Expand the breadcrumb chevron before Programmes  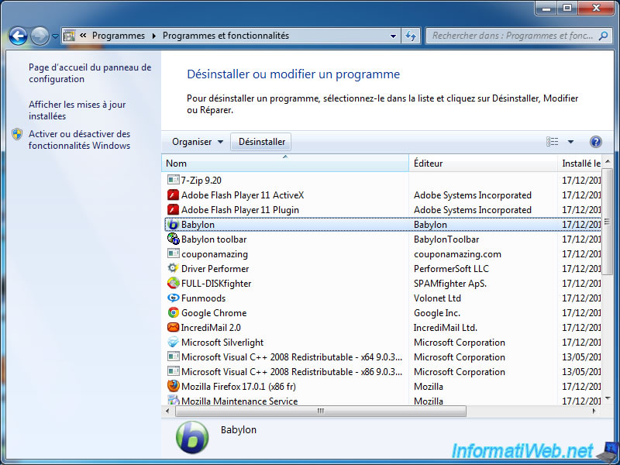click(x=83, y=36)
